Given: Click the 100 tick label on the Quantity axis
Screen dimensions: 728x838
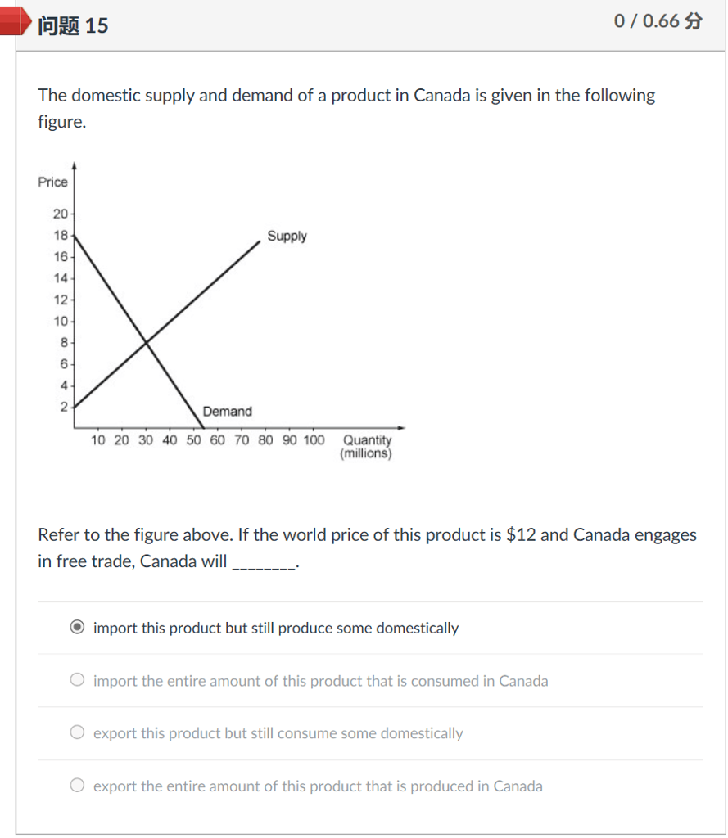Looking at the screenshot, I should [314, 440].
